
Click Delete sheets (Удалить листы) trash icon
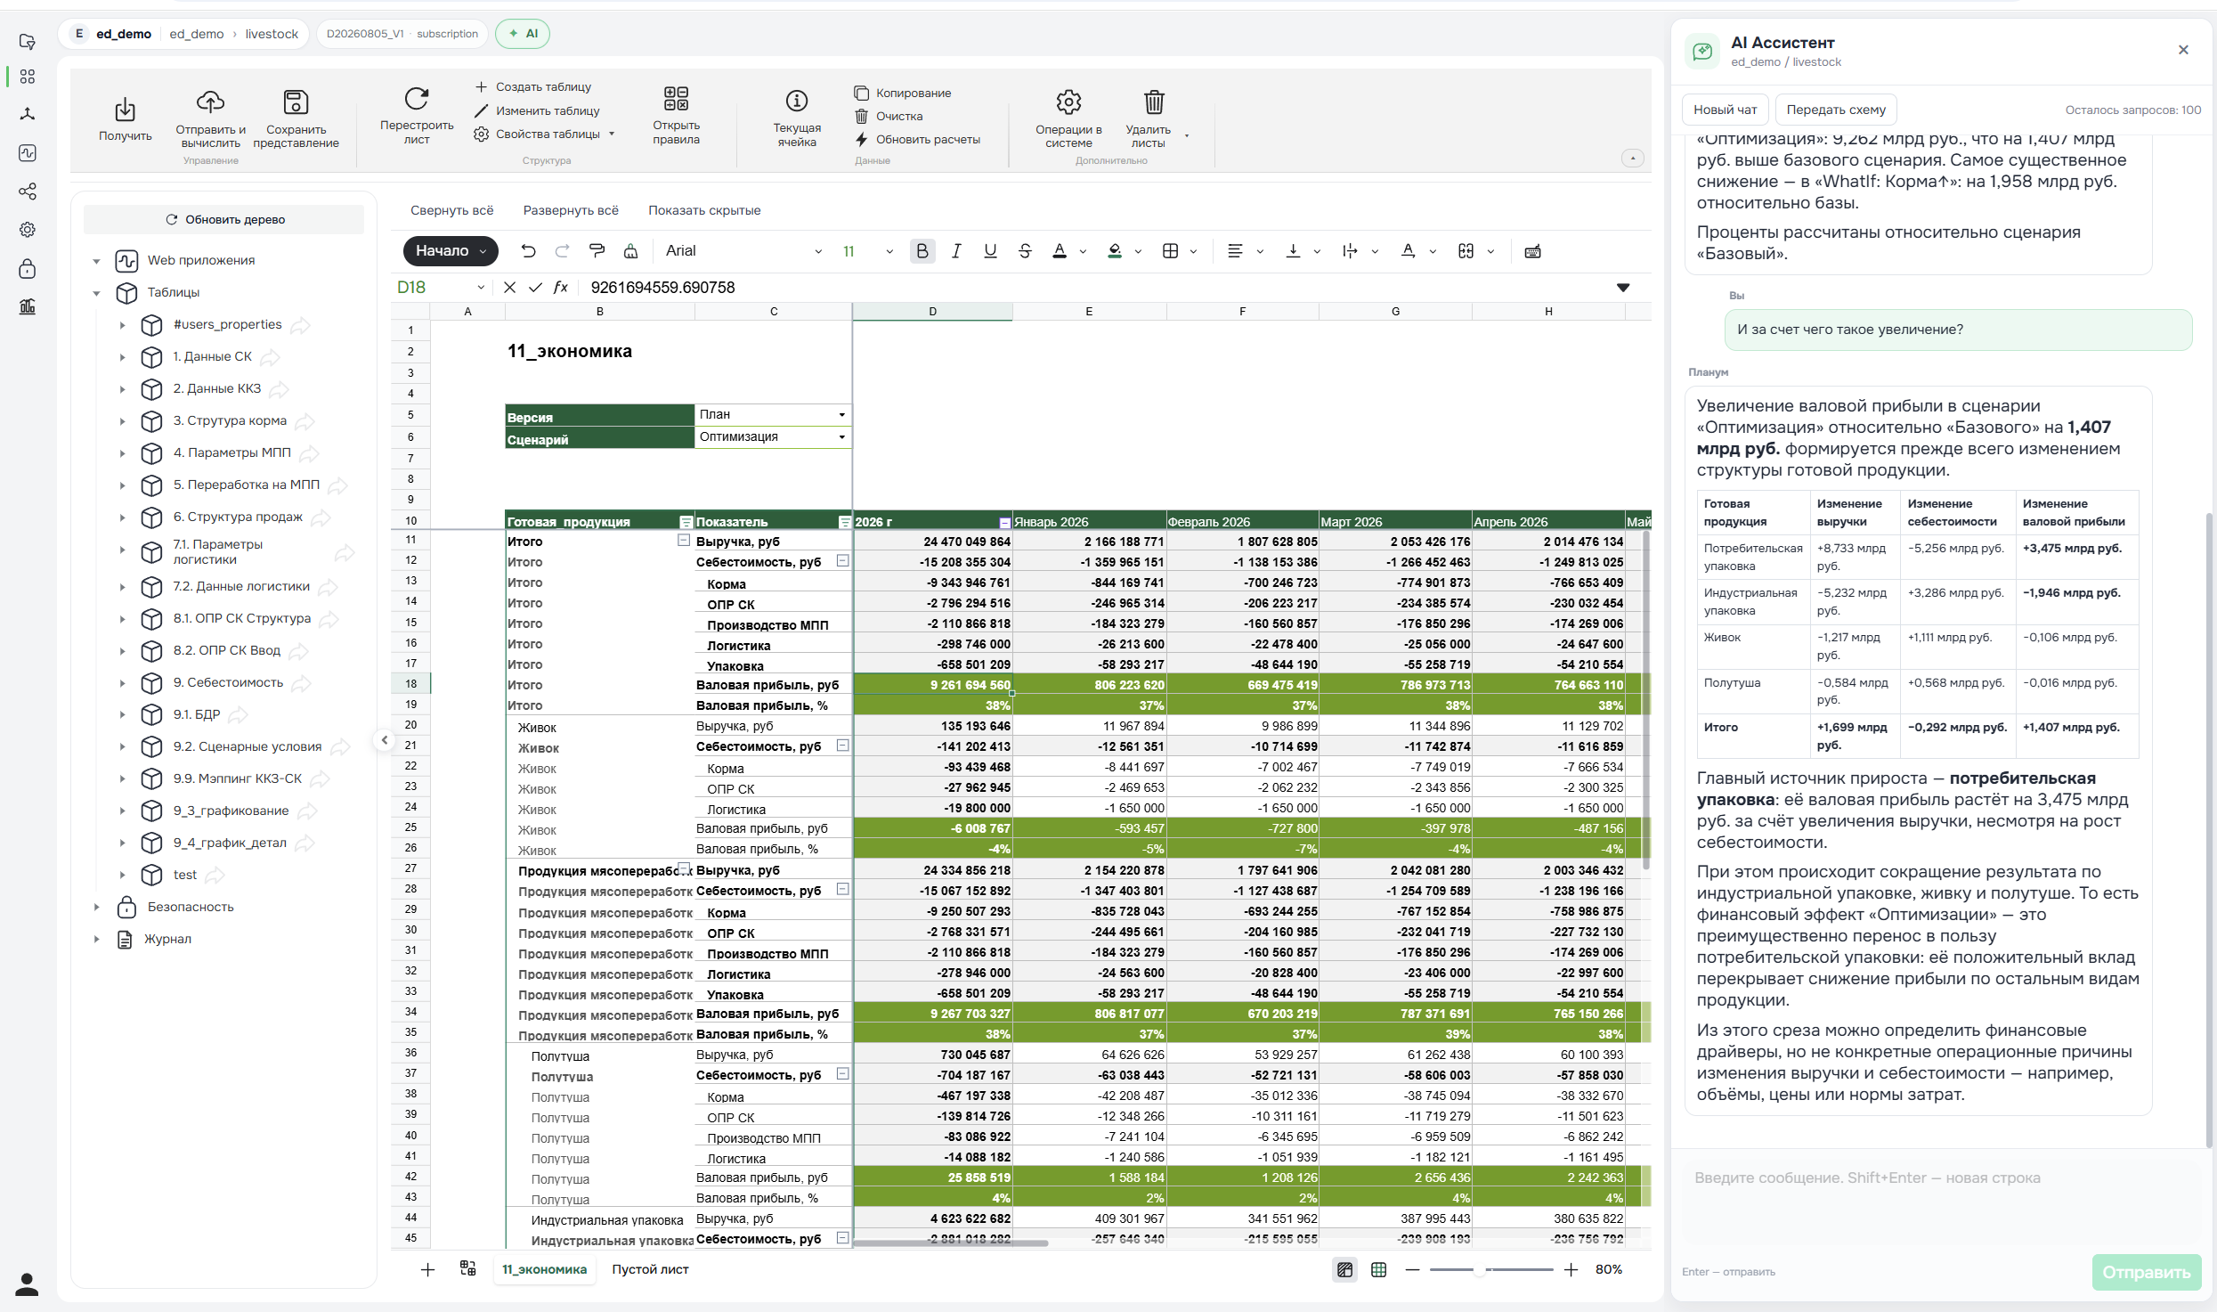pyautogui.click(x=1154, y=102)
